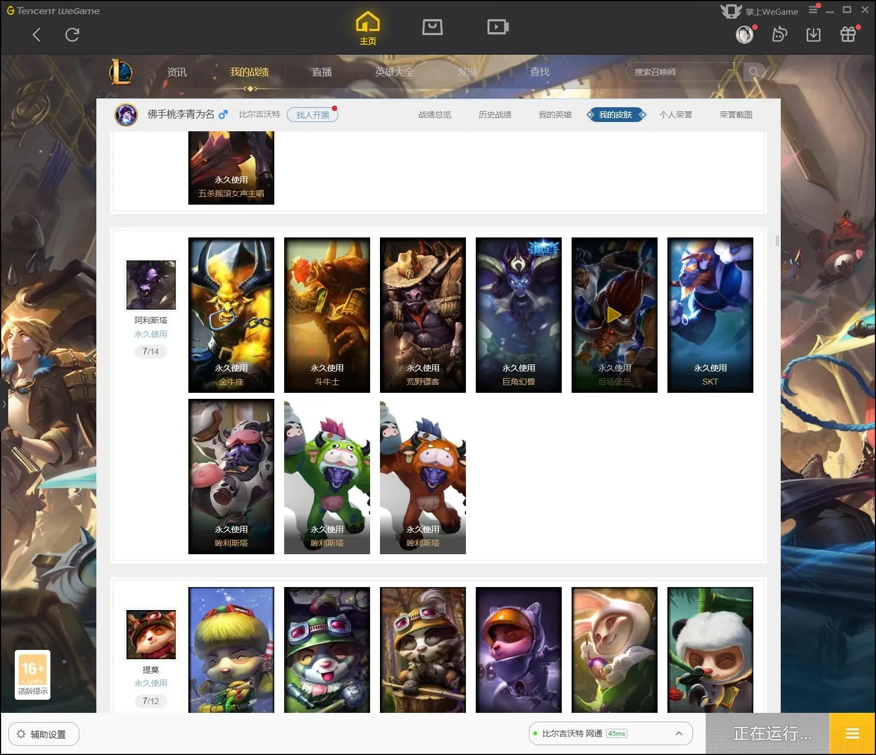876x755 pixels.
Task: Click the male gender icon beside name
Action: coord(223,115)
